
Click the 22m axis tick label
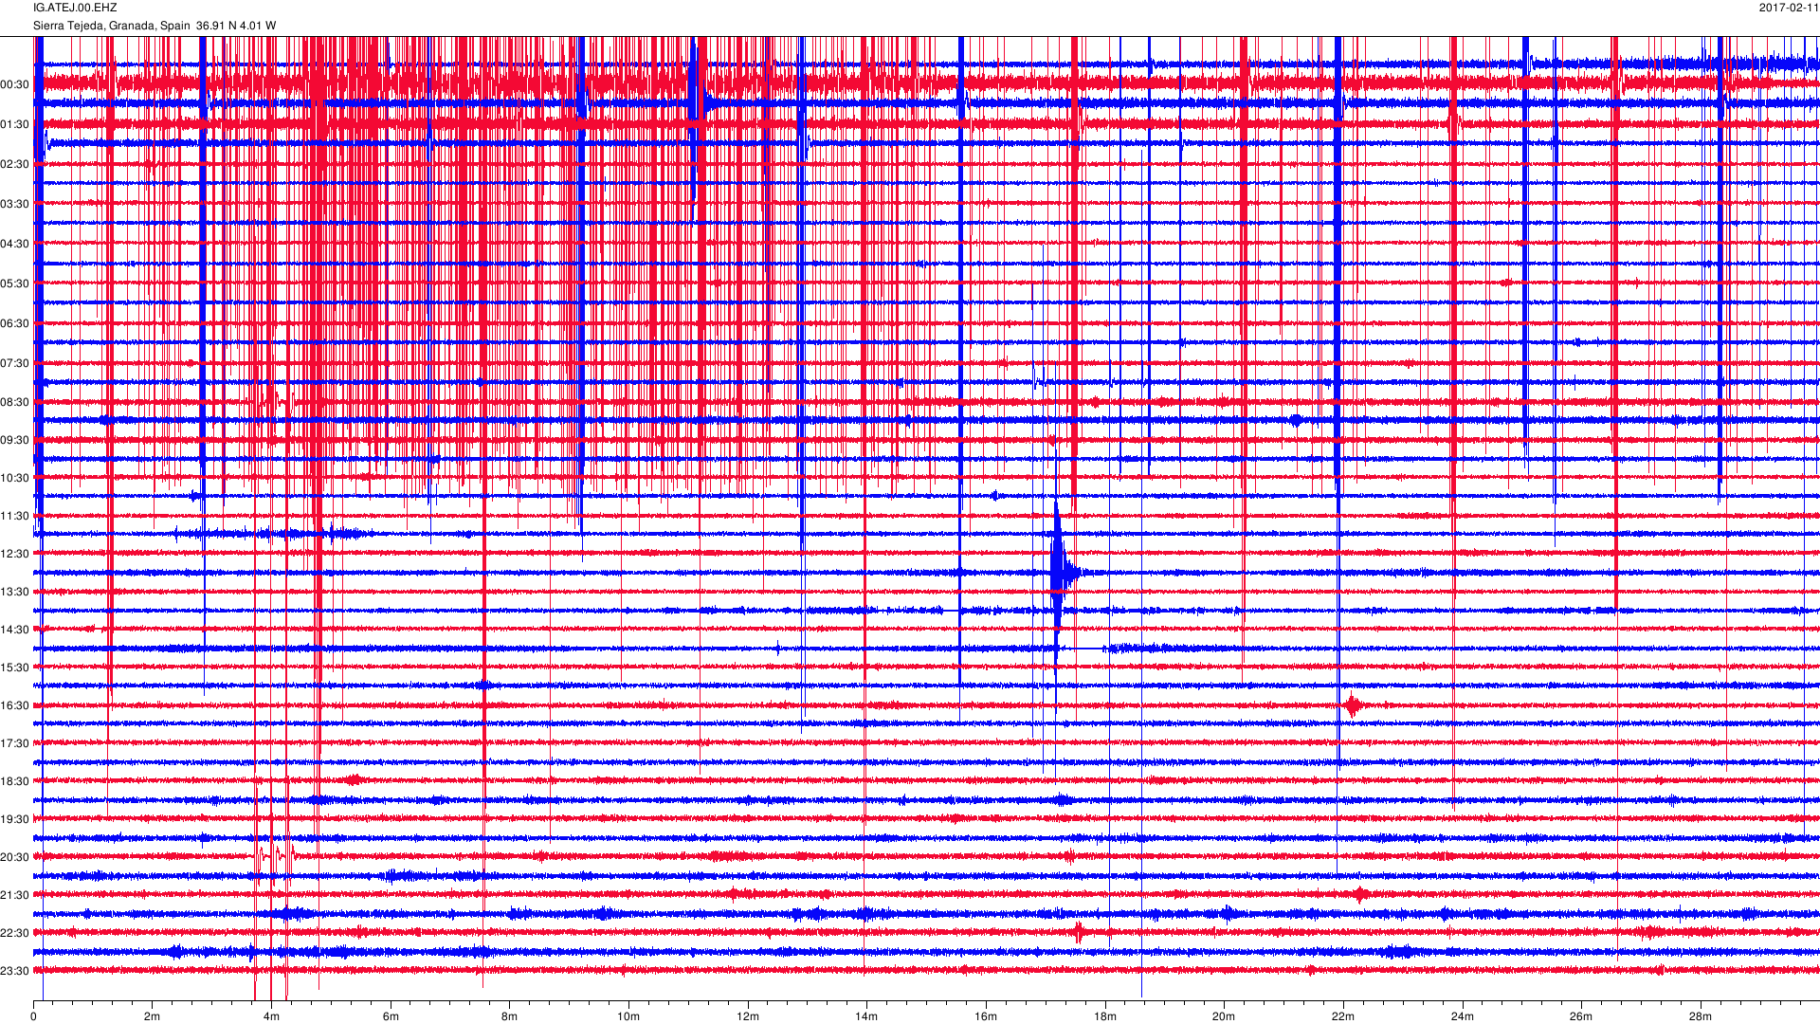click(x=1343, y=1016)
